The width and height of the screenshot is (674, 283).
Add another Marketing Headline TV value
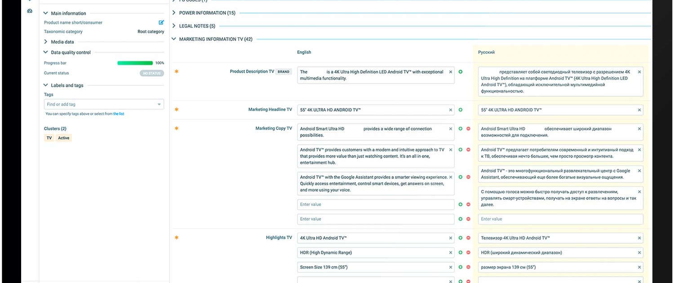pos(461,110)
